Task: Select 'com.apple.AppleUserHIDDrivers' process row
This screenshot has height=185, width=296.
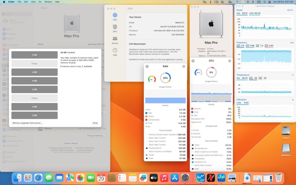Action: [x=211, y=155]
